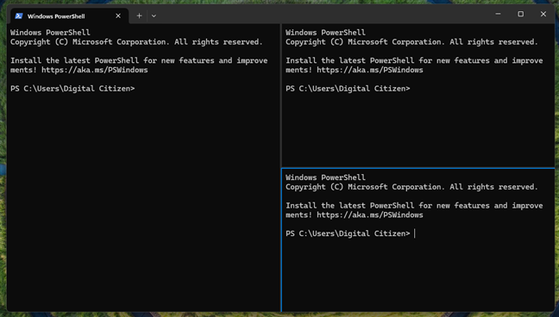Click Copyright line in top-right pane
Screen dimensions: 559x317
tap(411, 42)
